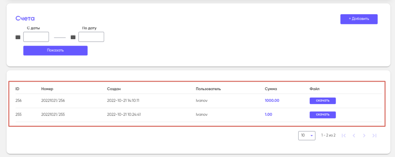The width and height of the screenshot is (395, 157).
Task: Click the calendar icon beside the end date field
Action: [x=73, y=37]
